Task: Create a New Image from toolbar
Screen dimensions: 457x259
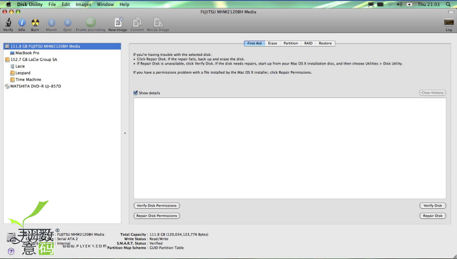Action: click(118, 22)
